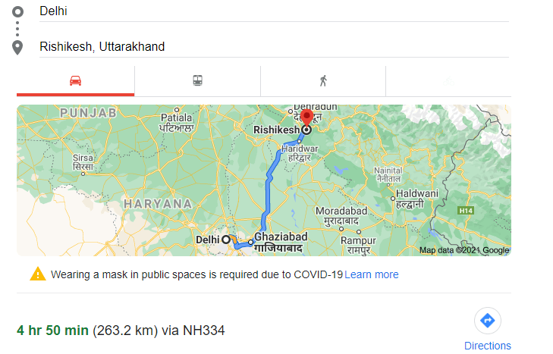Click the yellow COVID-19 warning triangle
This screenshot has width=553, height=354.
click(x=38, y=274)
